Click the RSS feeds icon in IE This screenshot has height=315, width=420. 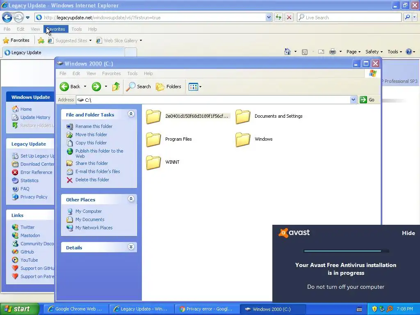tap(305, 52)
